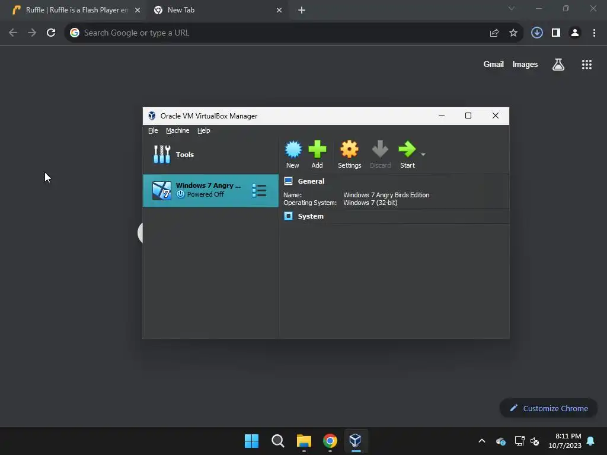Screen dimensions: 607x455
Task: Open the notifications bell icon
Action: click(x=591, y=441)
